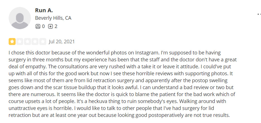Click the friends icon under location

pos(38,26)
